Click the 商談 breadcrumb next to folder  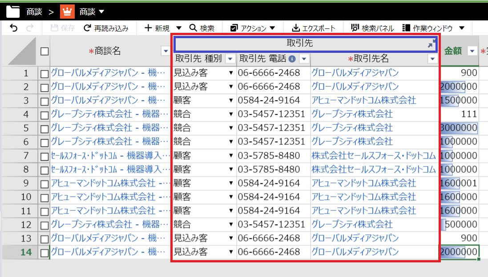click(x=34, y=12)
